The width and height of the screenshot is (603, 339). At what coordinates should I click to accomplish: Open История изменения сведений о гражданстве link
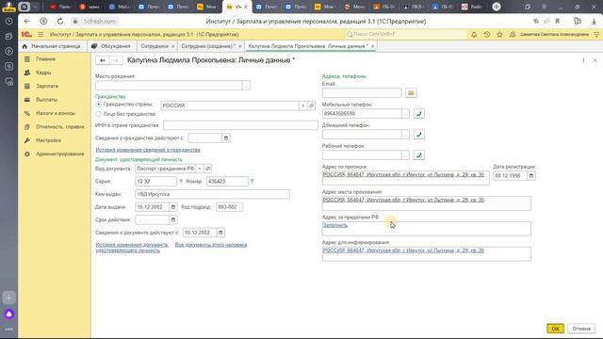[x=148, y=150]
